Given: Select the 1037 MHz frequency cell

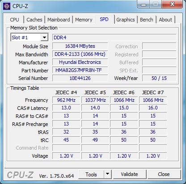Looking at the screenshot, I should [x=95, y=100].
